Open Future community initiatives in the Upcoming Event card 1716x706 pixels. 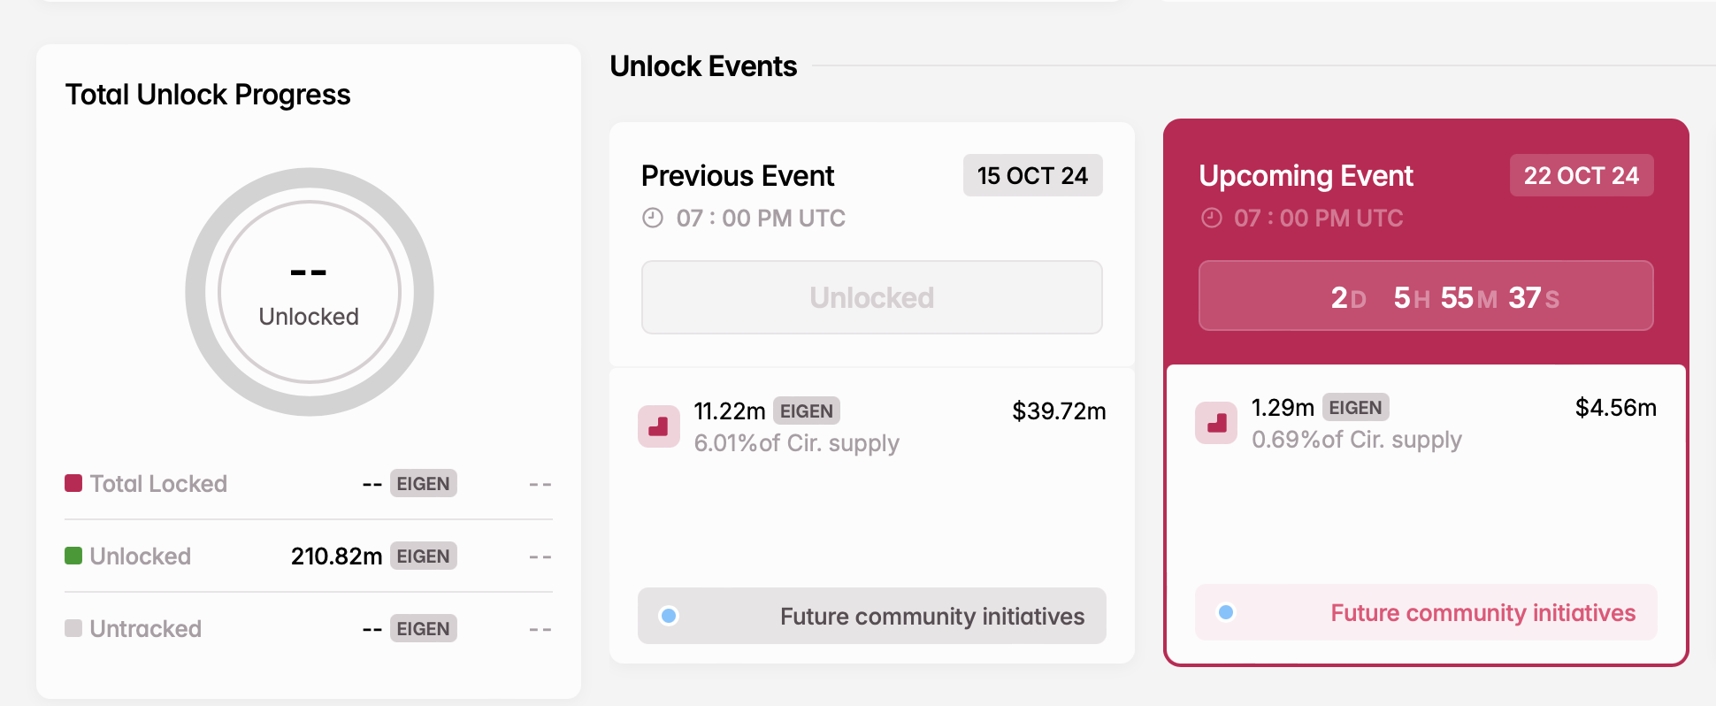(1482, 612)
